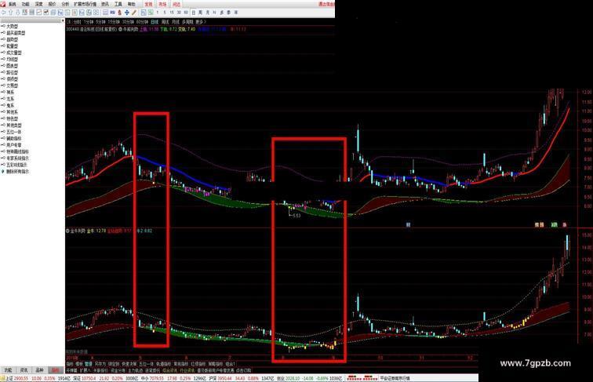Screen dimensions: 593x382
Task: Select the 周线 period tab
Action: pos(166,21)
